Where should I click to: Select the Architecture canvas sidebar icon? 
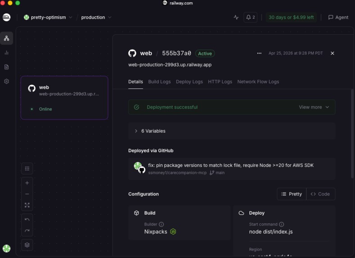click(x=7, y=38)
